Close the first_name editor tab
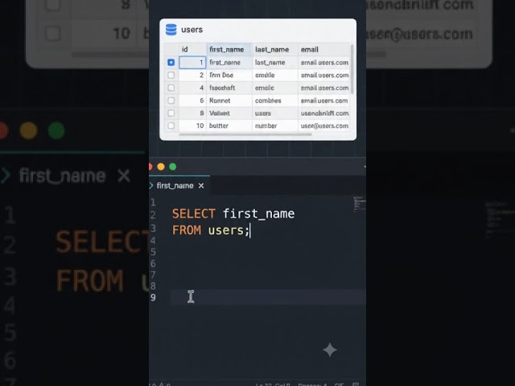This screenshot has height=386, width=515. [201, 186]
